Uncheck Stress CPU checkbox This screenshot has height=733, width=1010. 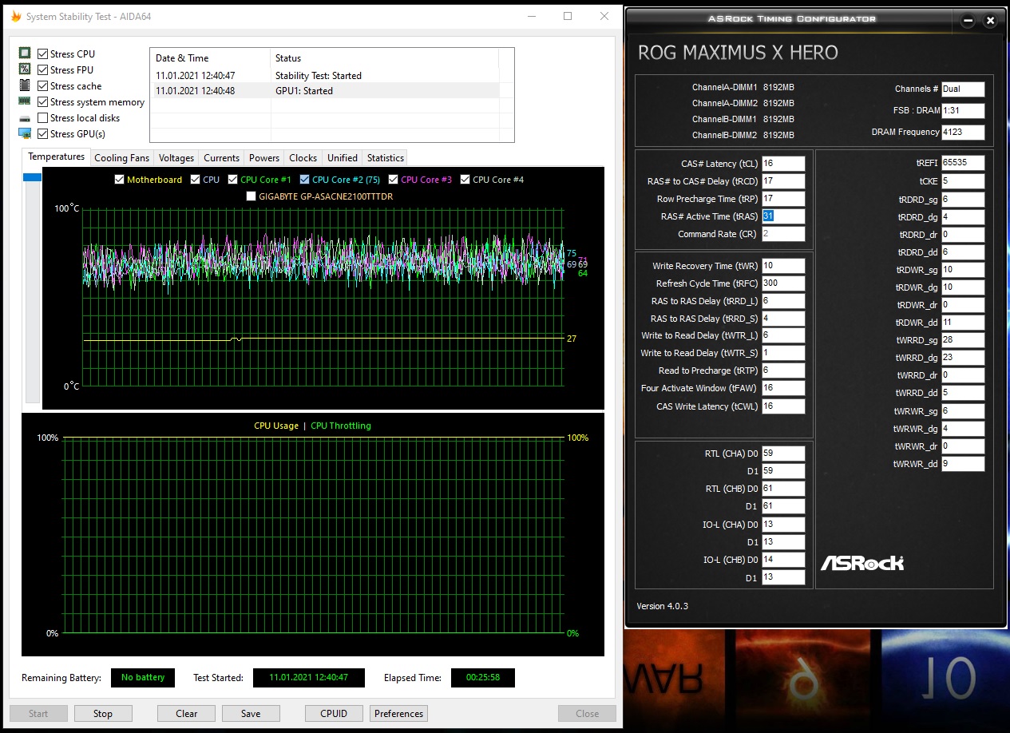(42, 53)
